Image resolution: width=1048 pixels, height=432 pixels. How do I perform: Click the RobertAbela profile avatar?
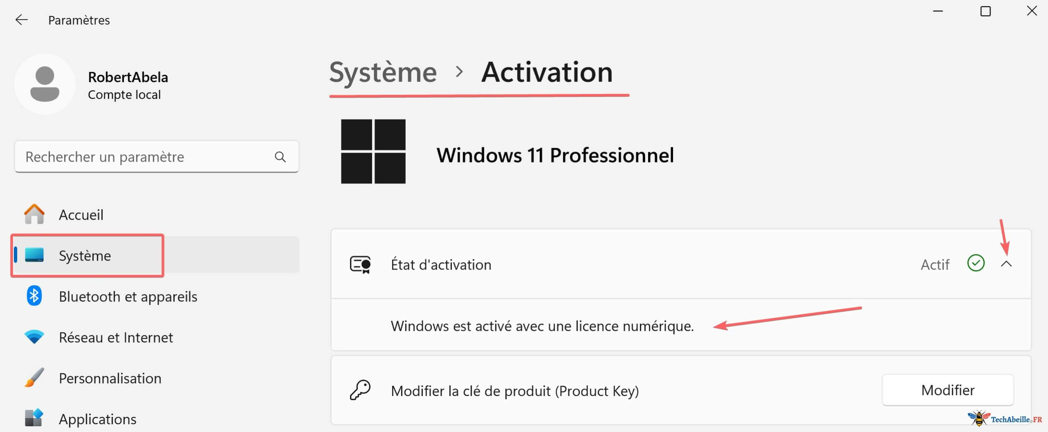pos(45,84)
